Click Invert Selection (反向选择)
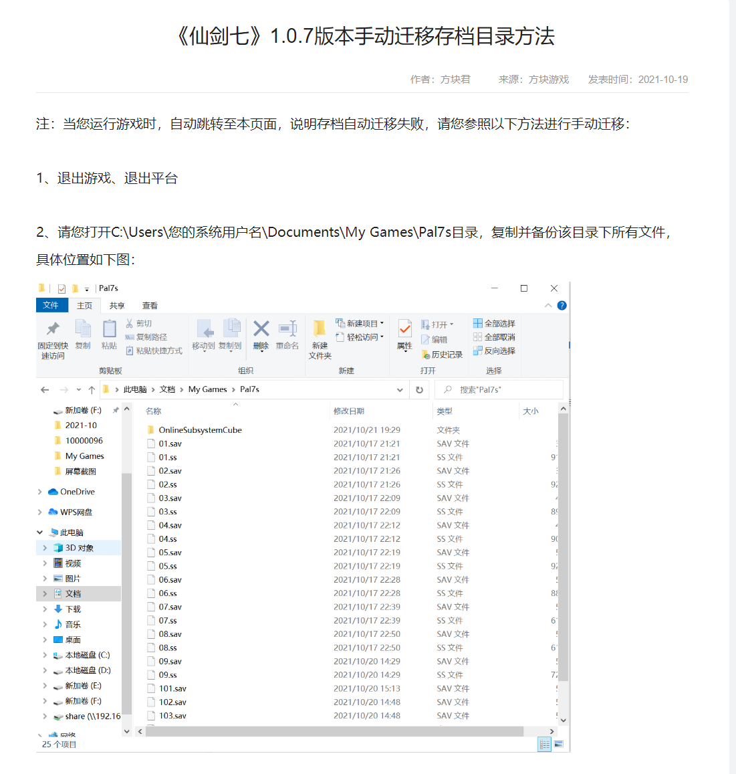The image size is (736, 774). click(494, 351)
